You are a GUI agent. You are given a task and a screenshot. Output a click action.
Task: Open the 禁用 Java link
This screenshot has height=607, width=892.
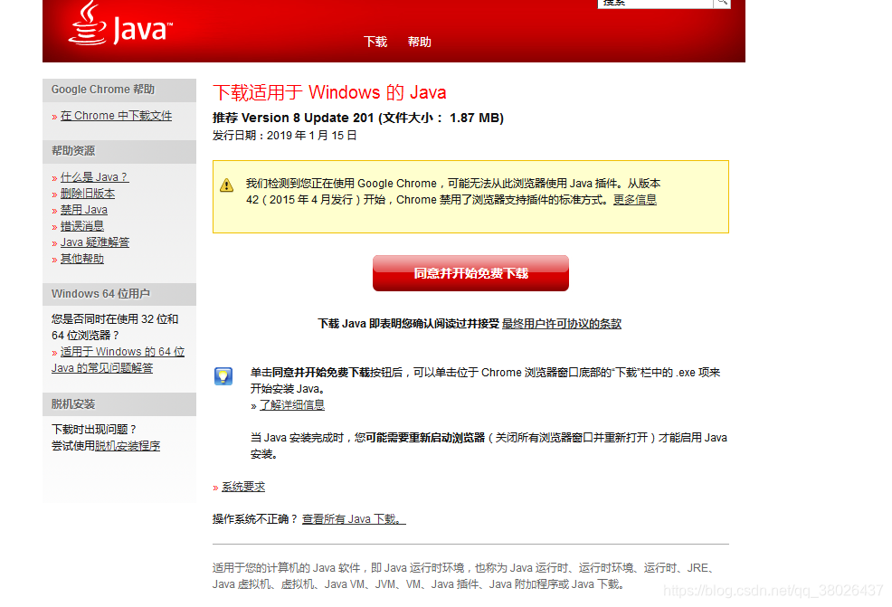coord(83,209)
